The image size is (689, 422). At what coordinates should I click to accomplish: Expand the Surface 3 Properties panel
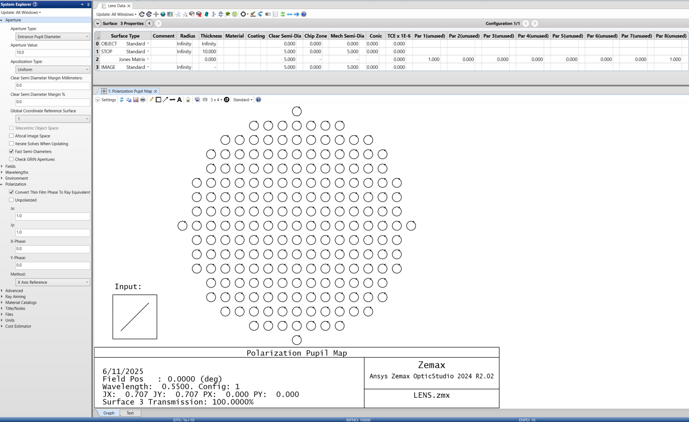(97, 23)
